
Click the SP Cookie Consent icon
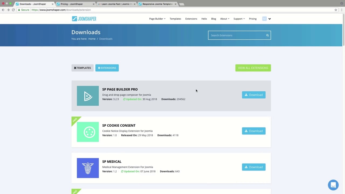pyautogui.click(x=88, y=132)
